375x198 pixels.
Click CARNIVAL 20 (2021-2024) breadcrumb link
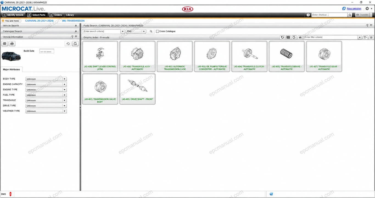click(39, 21)
